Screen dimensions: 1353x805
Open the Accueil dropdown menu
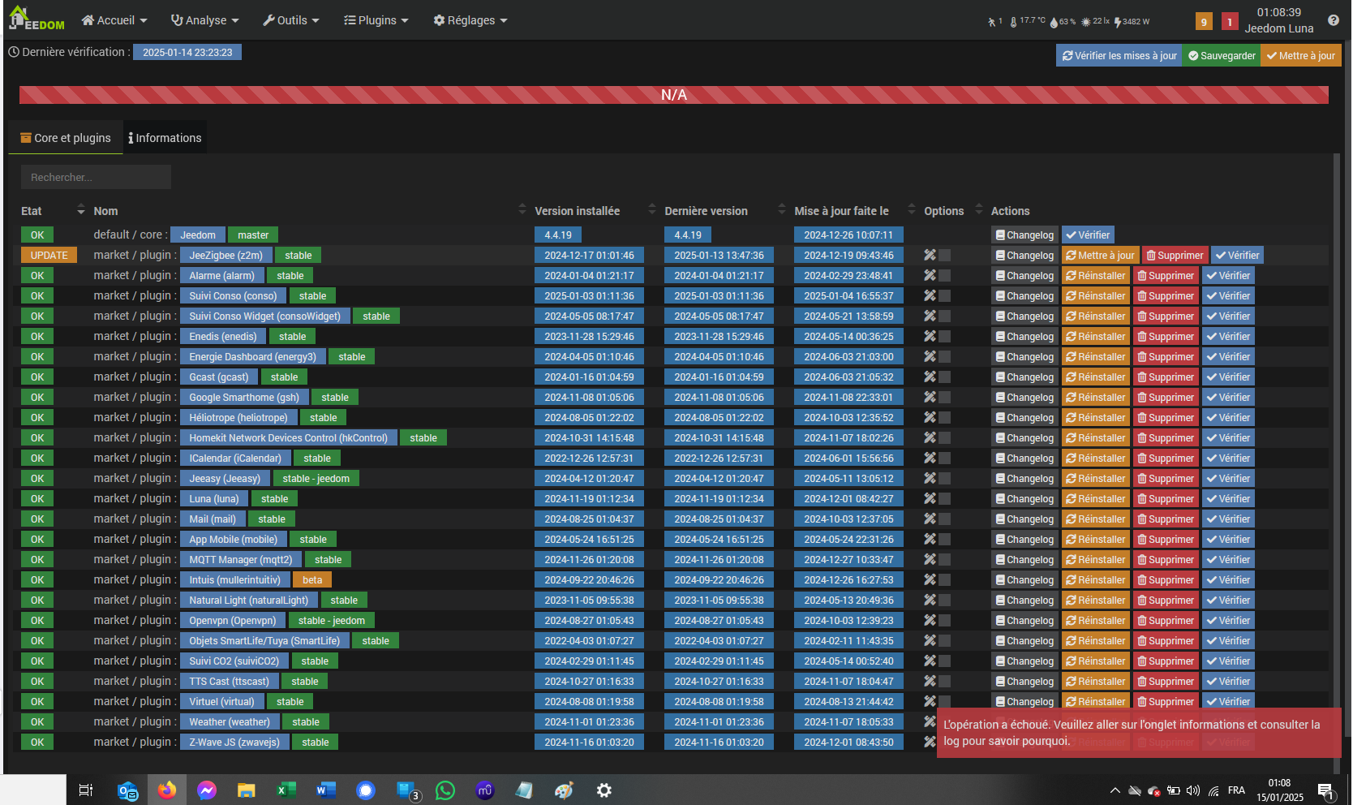[x=114, y=20]
